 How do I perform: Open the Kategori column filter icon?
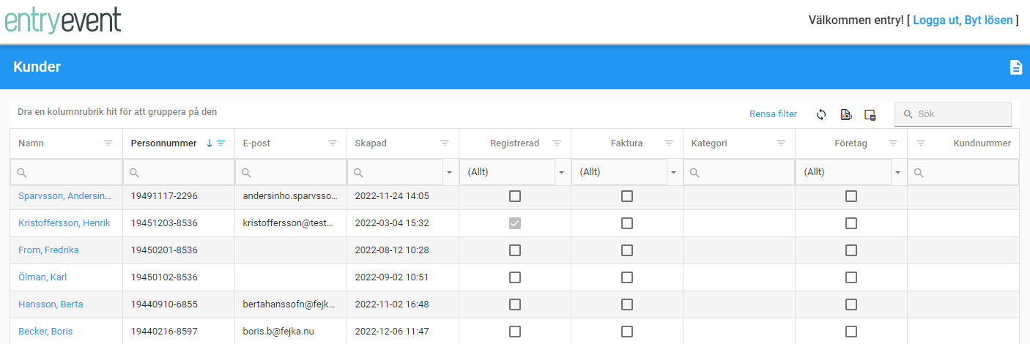point(781,143)
